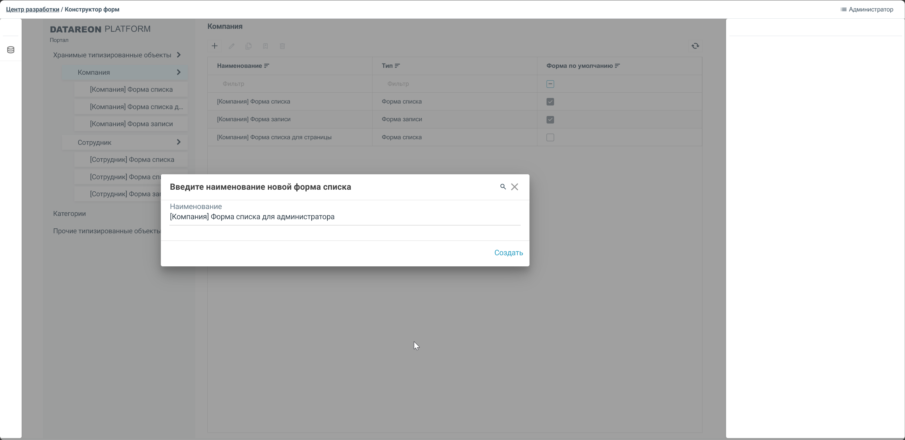
Task: Close the new form name dialog
Action: [x=514, y=187]
